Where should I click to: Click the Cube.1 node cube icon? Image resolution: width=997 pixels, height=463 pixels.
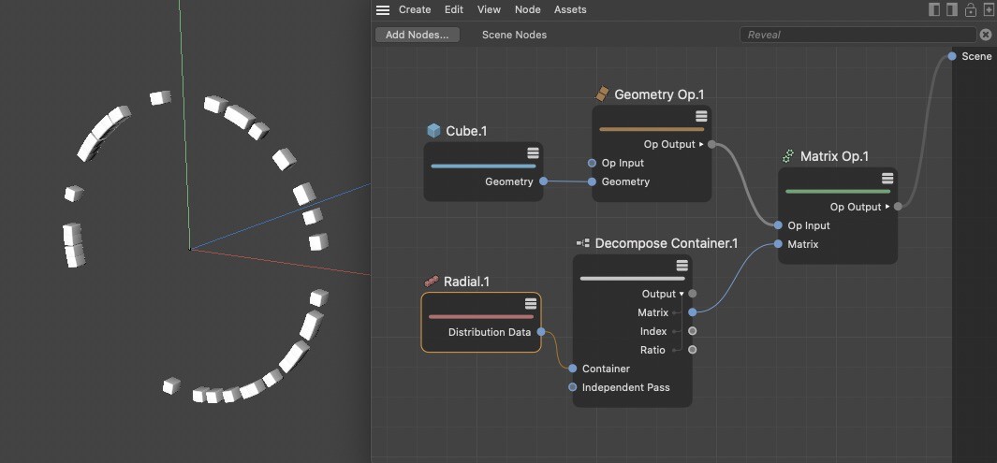[x=433, y=131]
